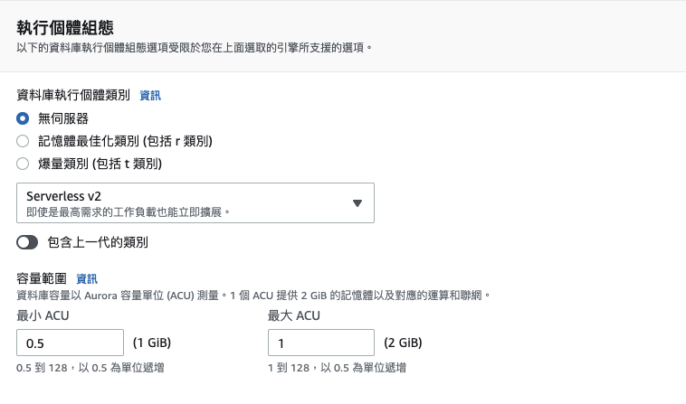Image resolution: width=686 pixels, height=404 pixels.
Task: Open 資訊 link beside 資料庫執行個體類別
Action: [150, 95]
